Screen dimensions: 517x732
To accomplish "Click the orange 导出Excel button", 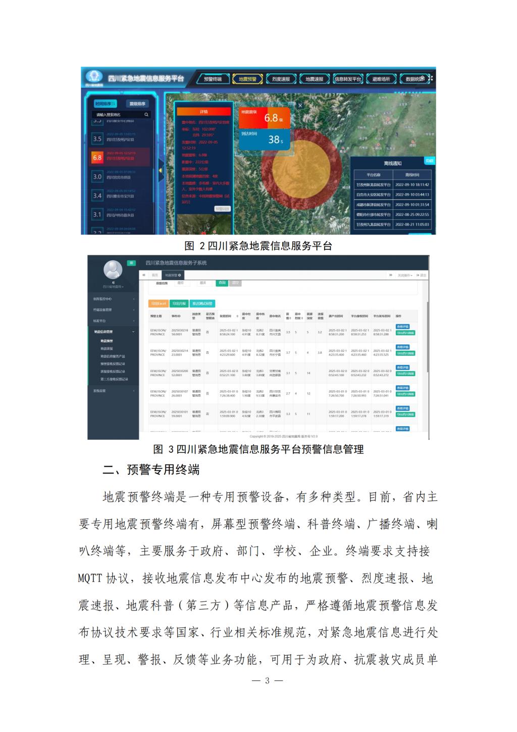I will coord(158,303).
